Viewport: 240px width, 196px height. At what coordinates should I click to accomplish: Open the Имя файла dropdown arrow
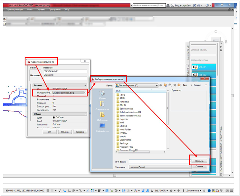coord(190,161)
